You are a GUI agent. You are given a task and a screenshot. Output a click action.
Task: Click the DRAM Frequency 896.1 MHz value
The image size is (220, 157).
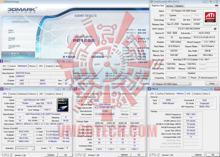pyautogui.click(x=191, y=114)
